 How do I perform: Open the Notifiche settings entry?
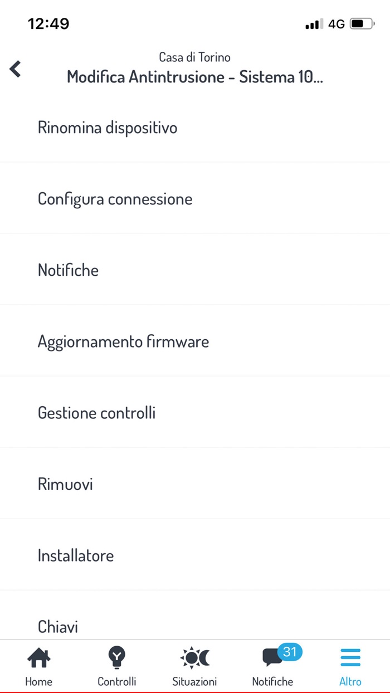[x=68, y=270]
